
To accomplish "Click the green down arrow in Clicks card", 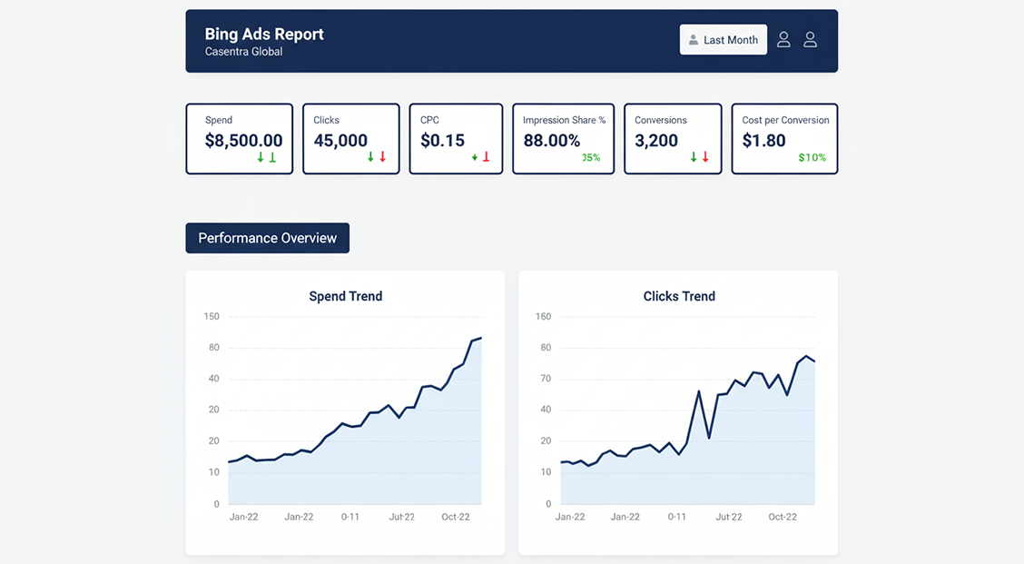I will [x=370, y=157].
